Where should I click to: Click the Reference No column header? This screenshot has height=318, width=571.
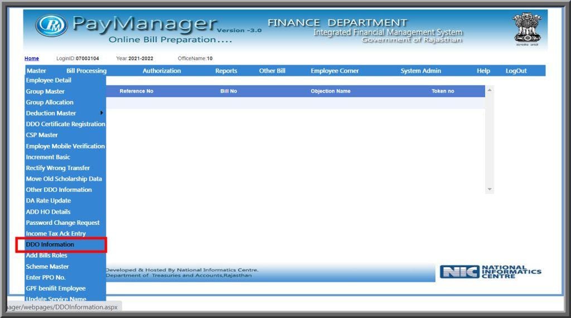pyautogui.click(x=137, y=91)
